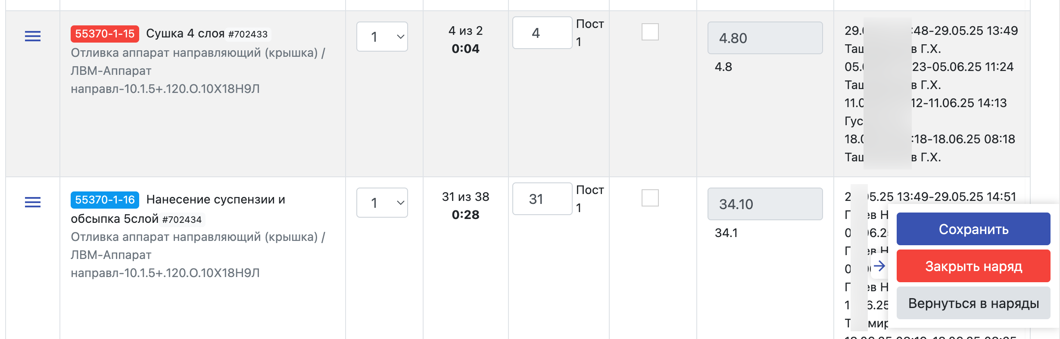Viewport: 1060px width, 339px height.
Task: Click the grey field showing 4.80
Action: (765, 38)
